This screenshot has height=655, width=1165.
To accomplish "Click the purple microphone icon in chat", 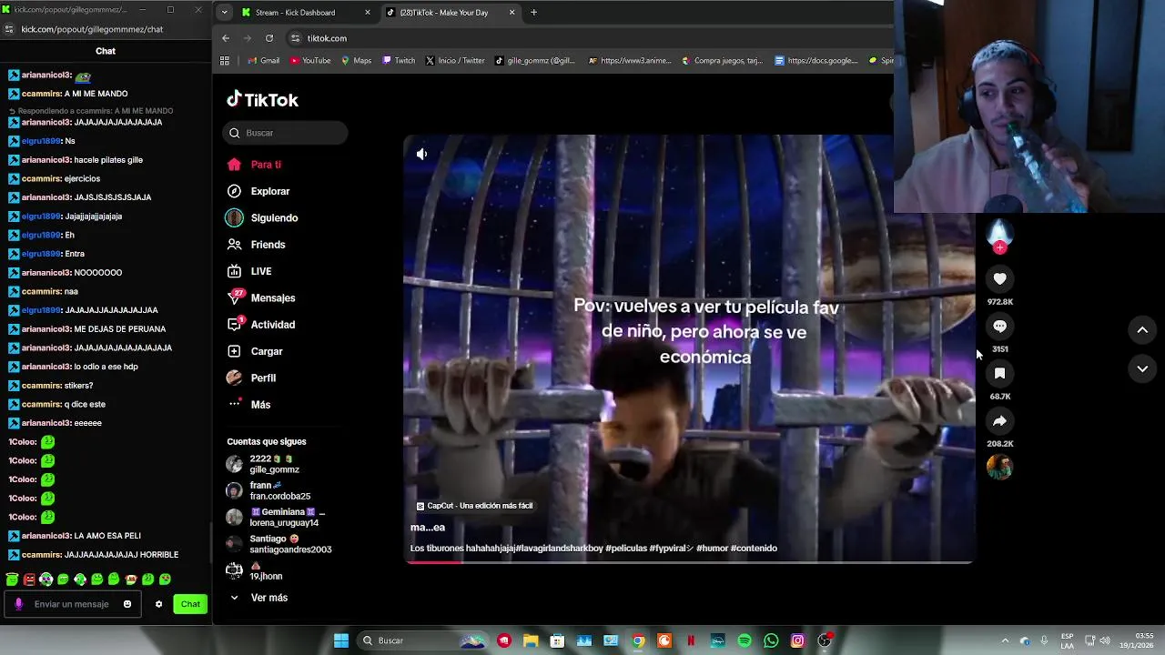I will click(18, 604).
